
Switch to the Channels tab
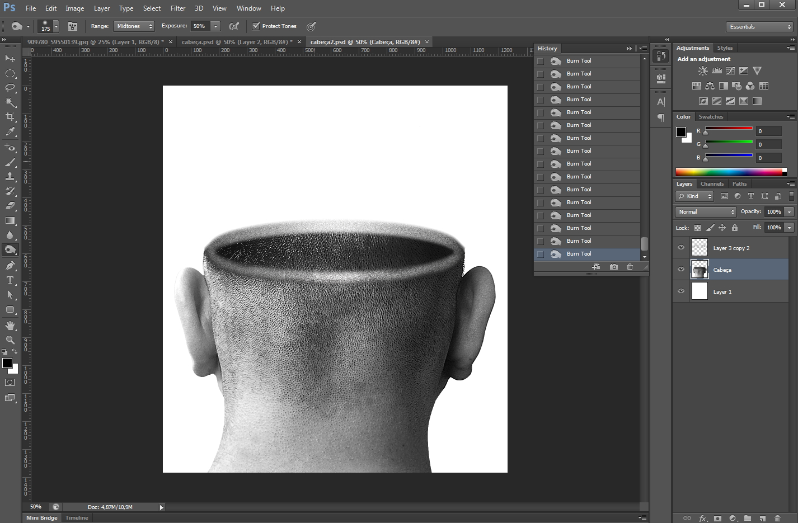pos(712,184)
